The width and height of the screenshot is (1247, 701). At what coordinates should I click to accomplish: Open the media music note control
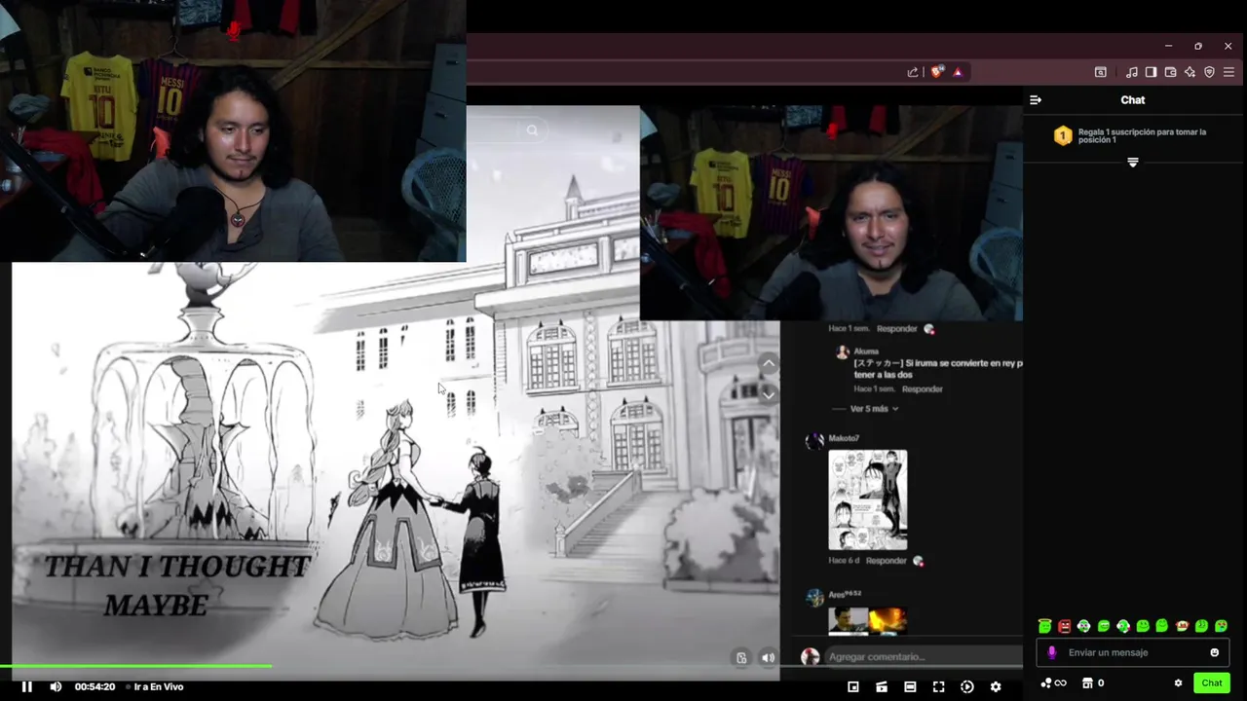coord(1131,72)
